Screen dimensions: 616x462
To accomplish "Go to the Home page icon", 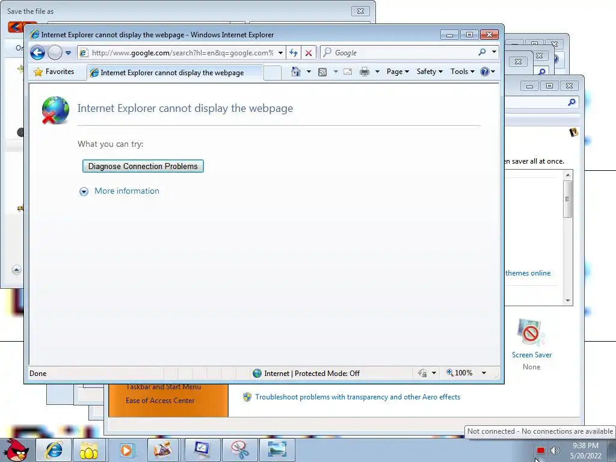I will (x=296, y=72).
